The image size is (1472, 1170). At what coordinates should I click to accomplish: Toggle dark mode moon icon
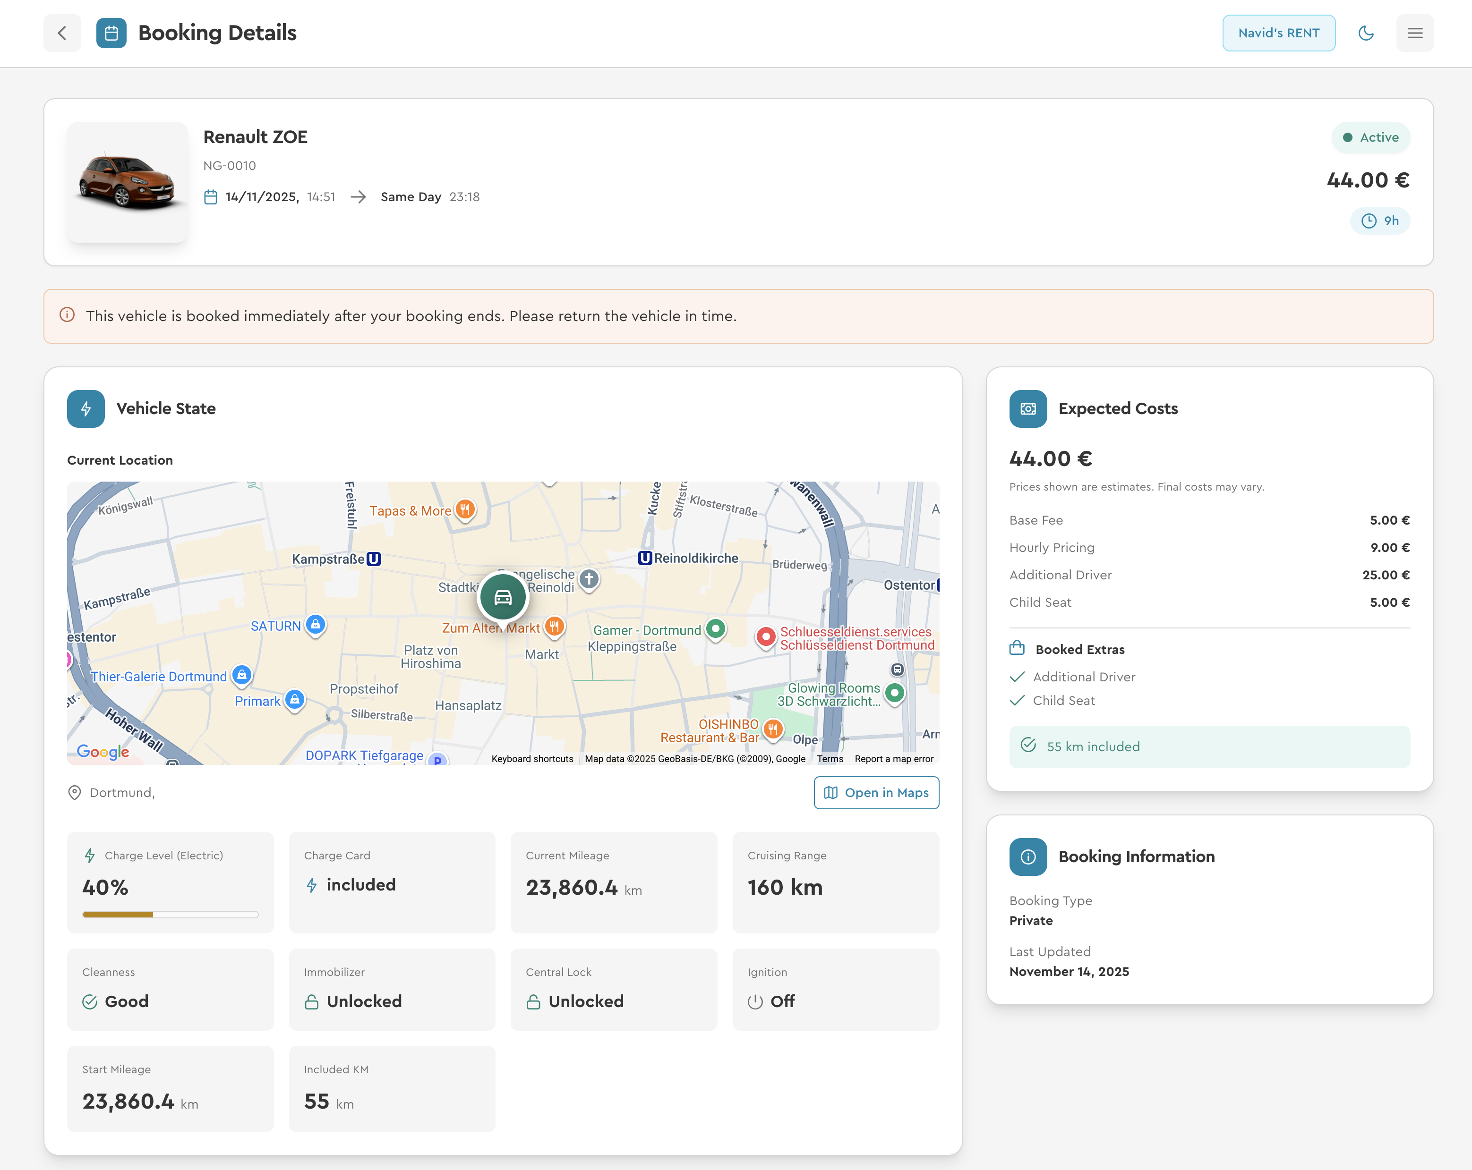[1366, 33]
